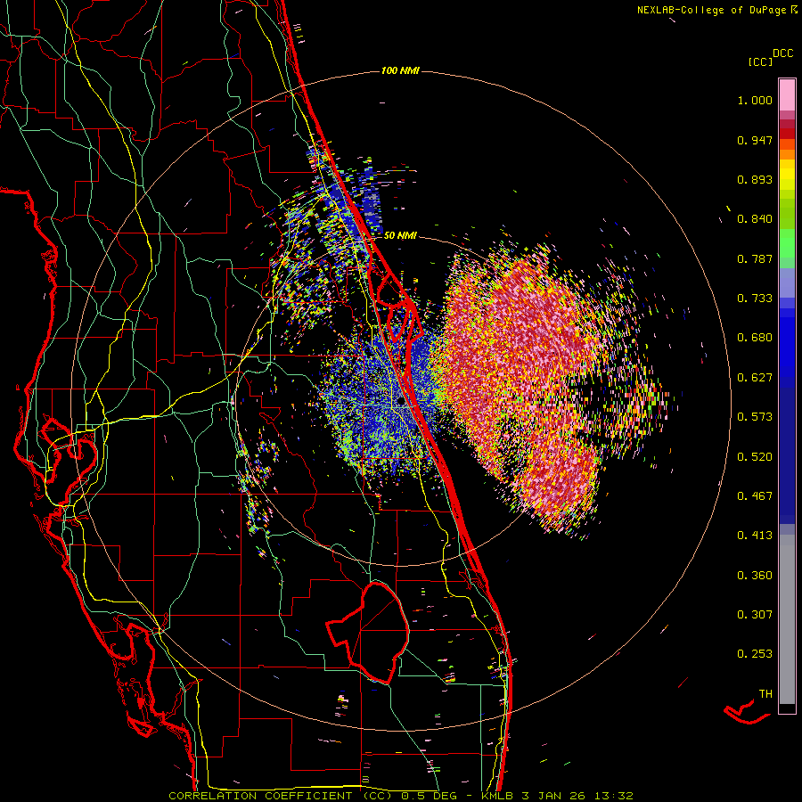
Task: Click the 0.893 legend value
Action: (x=755, y=179)
